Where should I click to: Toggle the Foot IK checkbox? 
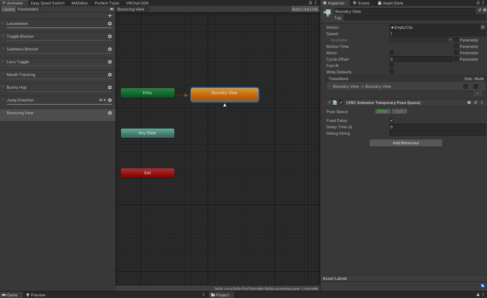(x=392, y=65)
